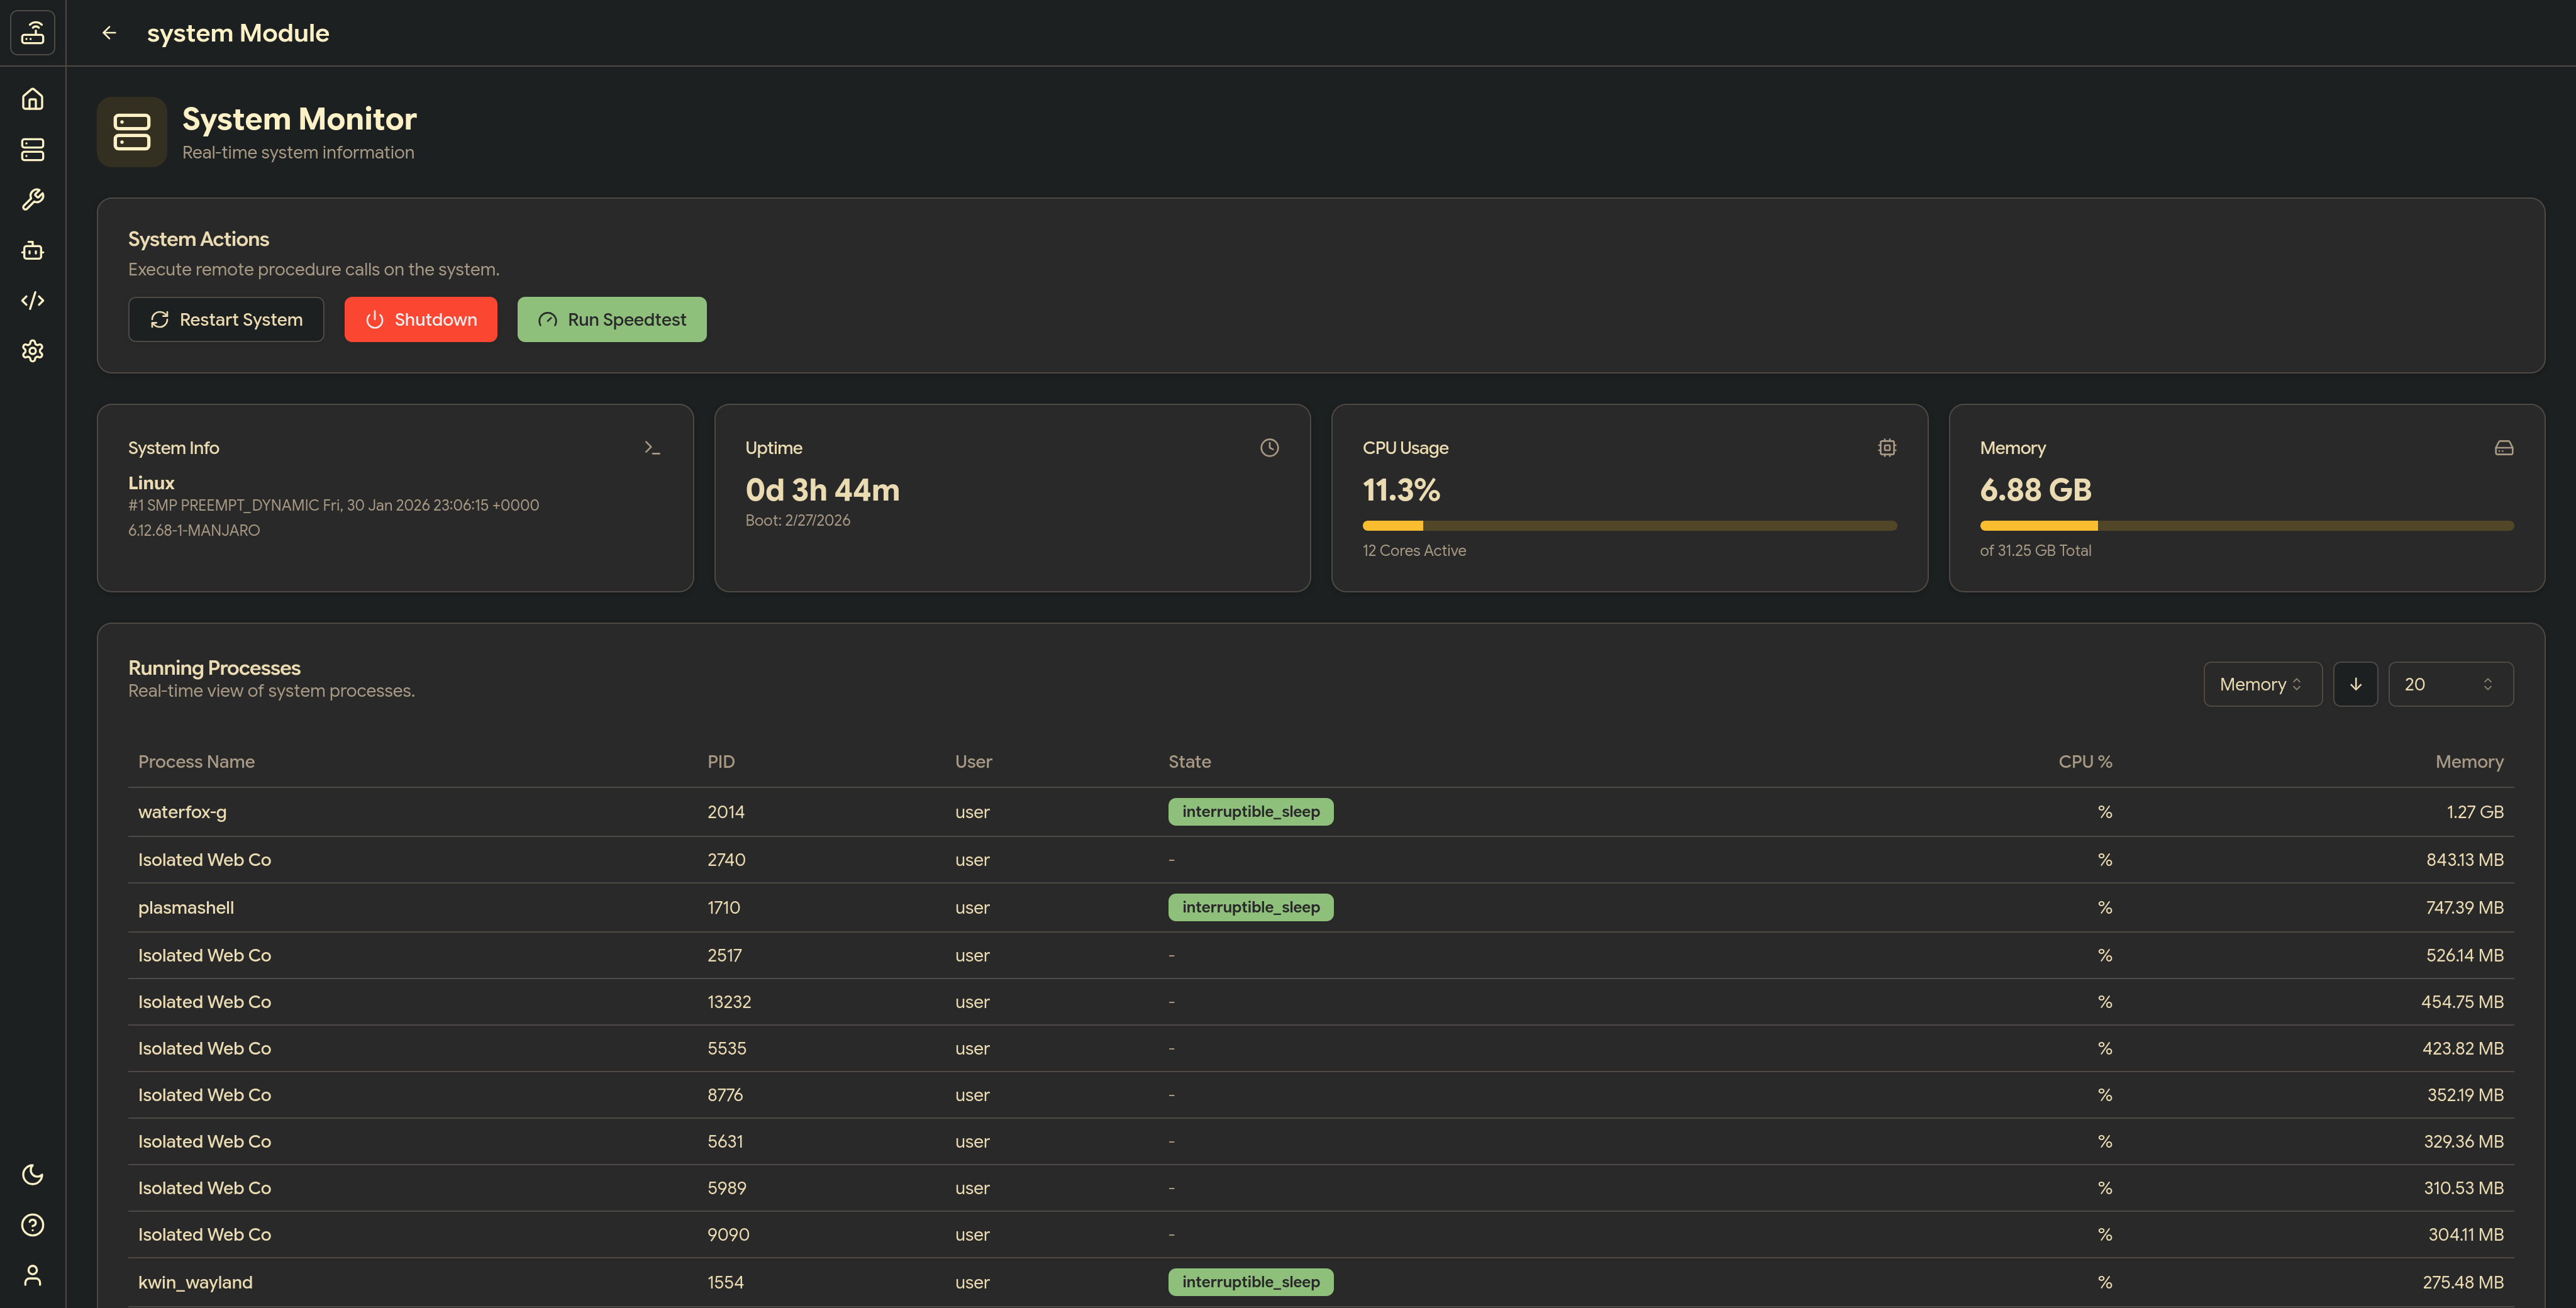The height and width of the screenshot is (1308, 2576).
Task: Toggle sort direction arrow button
Action: click(2355, 684)
